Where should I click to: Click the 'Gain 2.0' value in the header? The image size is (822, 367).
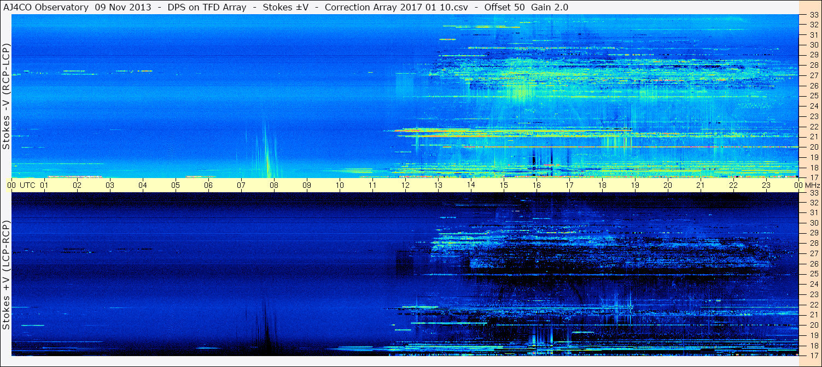click(x=549, y=7)
